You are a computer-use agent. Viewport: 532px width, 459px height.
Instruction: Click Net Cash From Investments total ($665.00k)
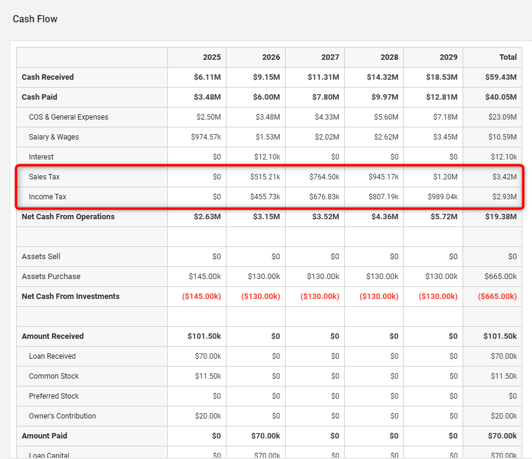click(497, 297)
